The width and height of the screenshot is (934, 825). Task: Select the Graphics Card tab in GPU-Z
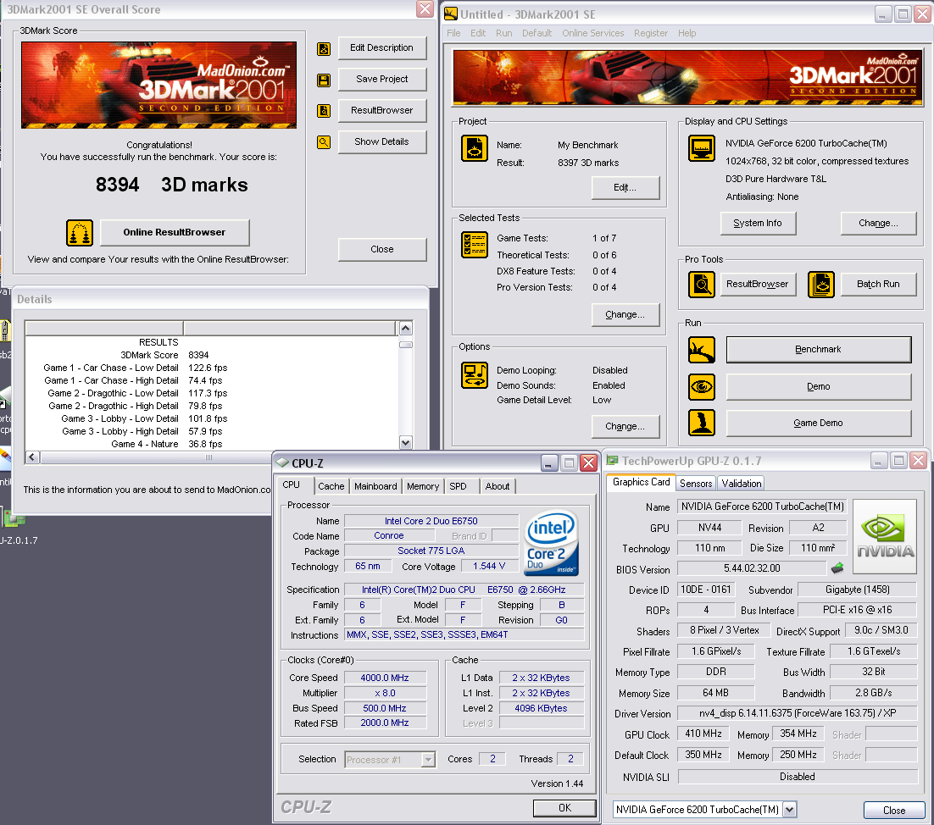click(641, 482)
